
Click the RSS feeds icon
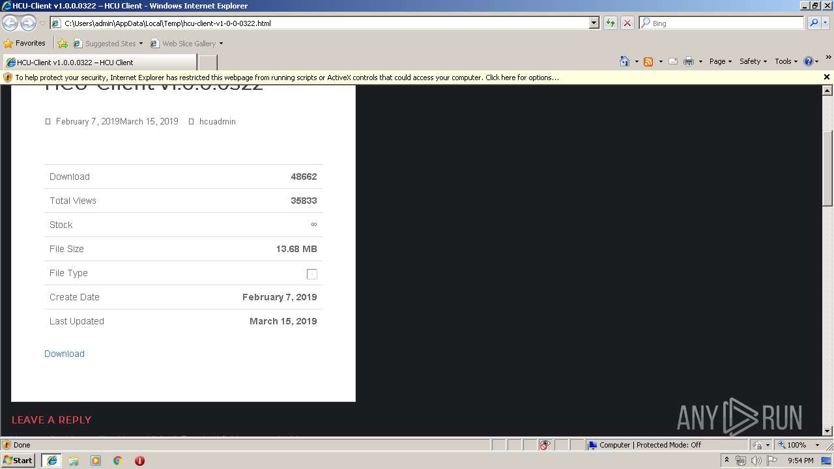(x=648, y=61)
